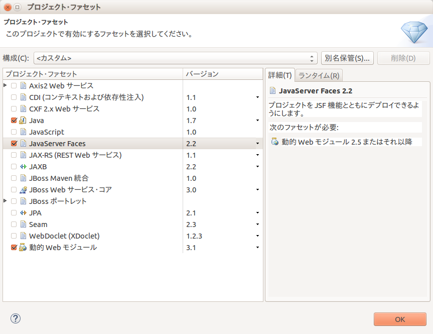Click the 別名保管 button

[349, 58]
